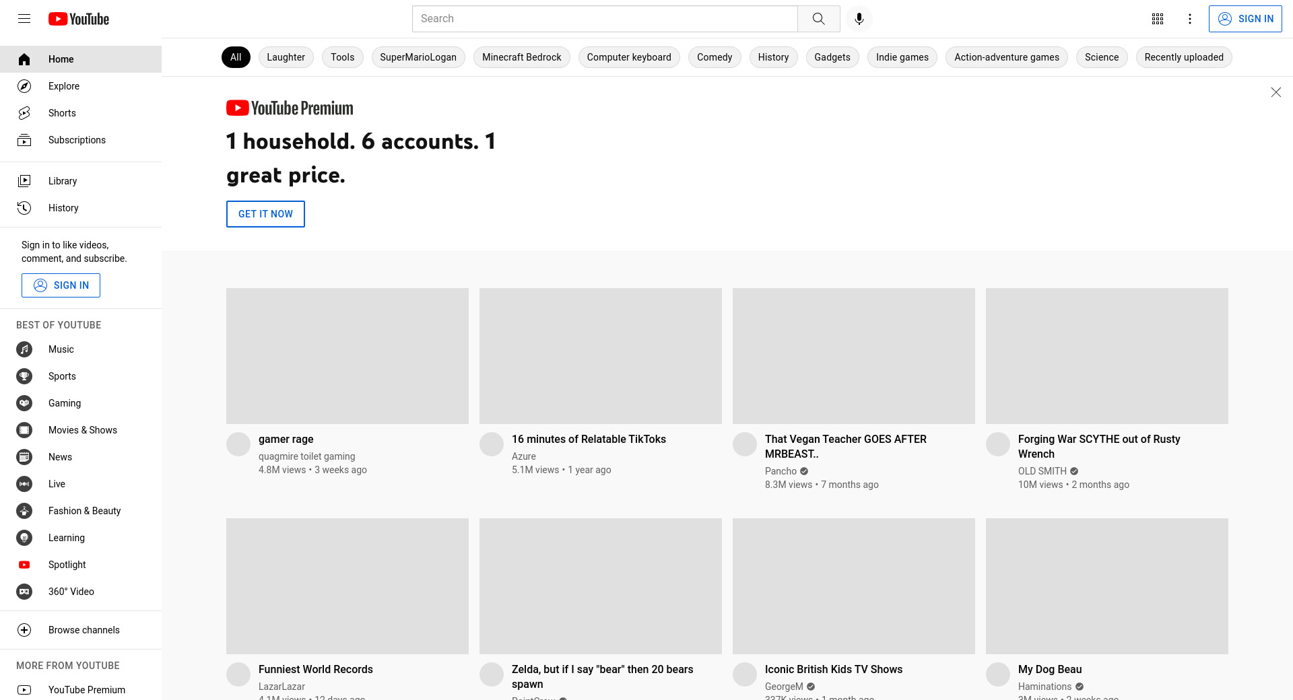Click the Live broadcast icon
The image size is (1293, 700).
pos(24,484)
